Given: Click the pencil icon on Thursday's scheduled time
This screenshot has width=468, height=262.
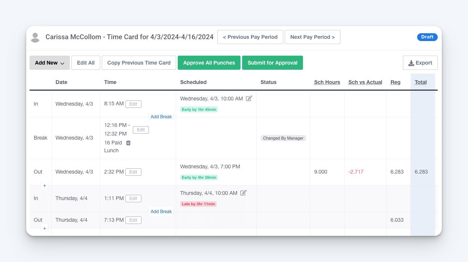Looking at the screenshot, I should coord(244,193).
